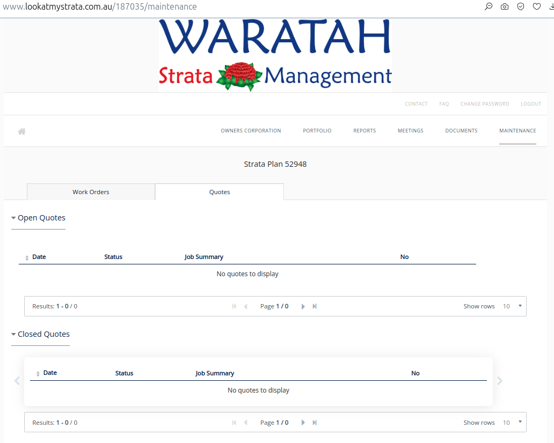
Task: Sort Open Quotes by Date arrow icon
Action: tap(27, 257)
